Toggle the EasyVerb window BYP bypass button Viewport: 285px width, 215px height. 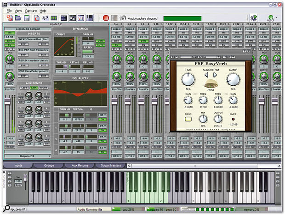coord(175,57)
